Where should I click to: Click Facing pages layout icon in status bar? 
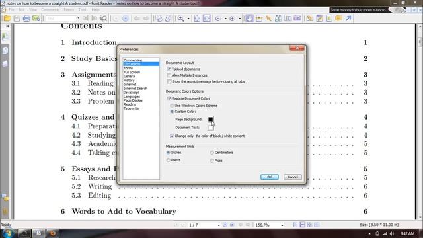point(309,225)
